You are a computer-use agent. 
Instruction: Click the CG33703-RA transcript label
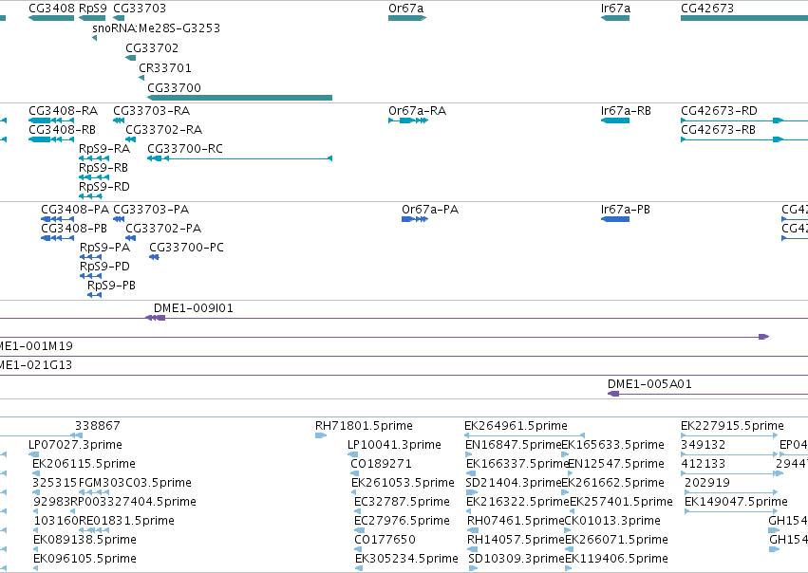coord(152,111)
